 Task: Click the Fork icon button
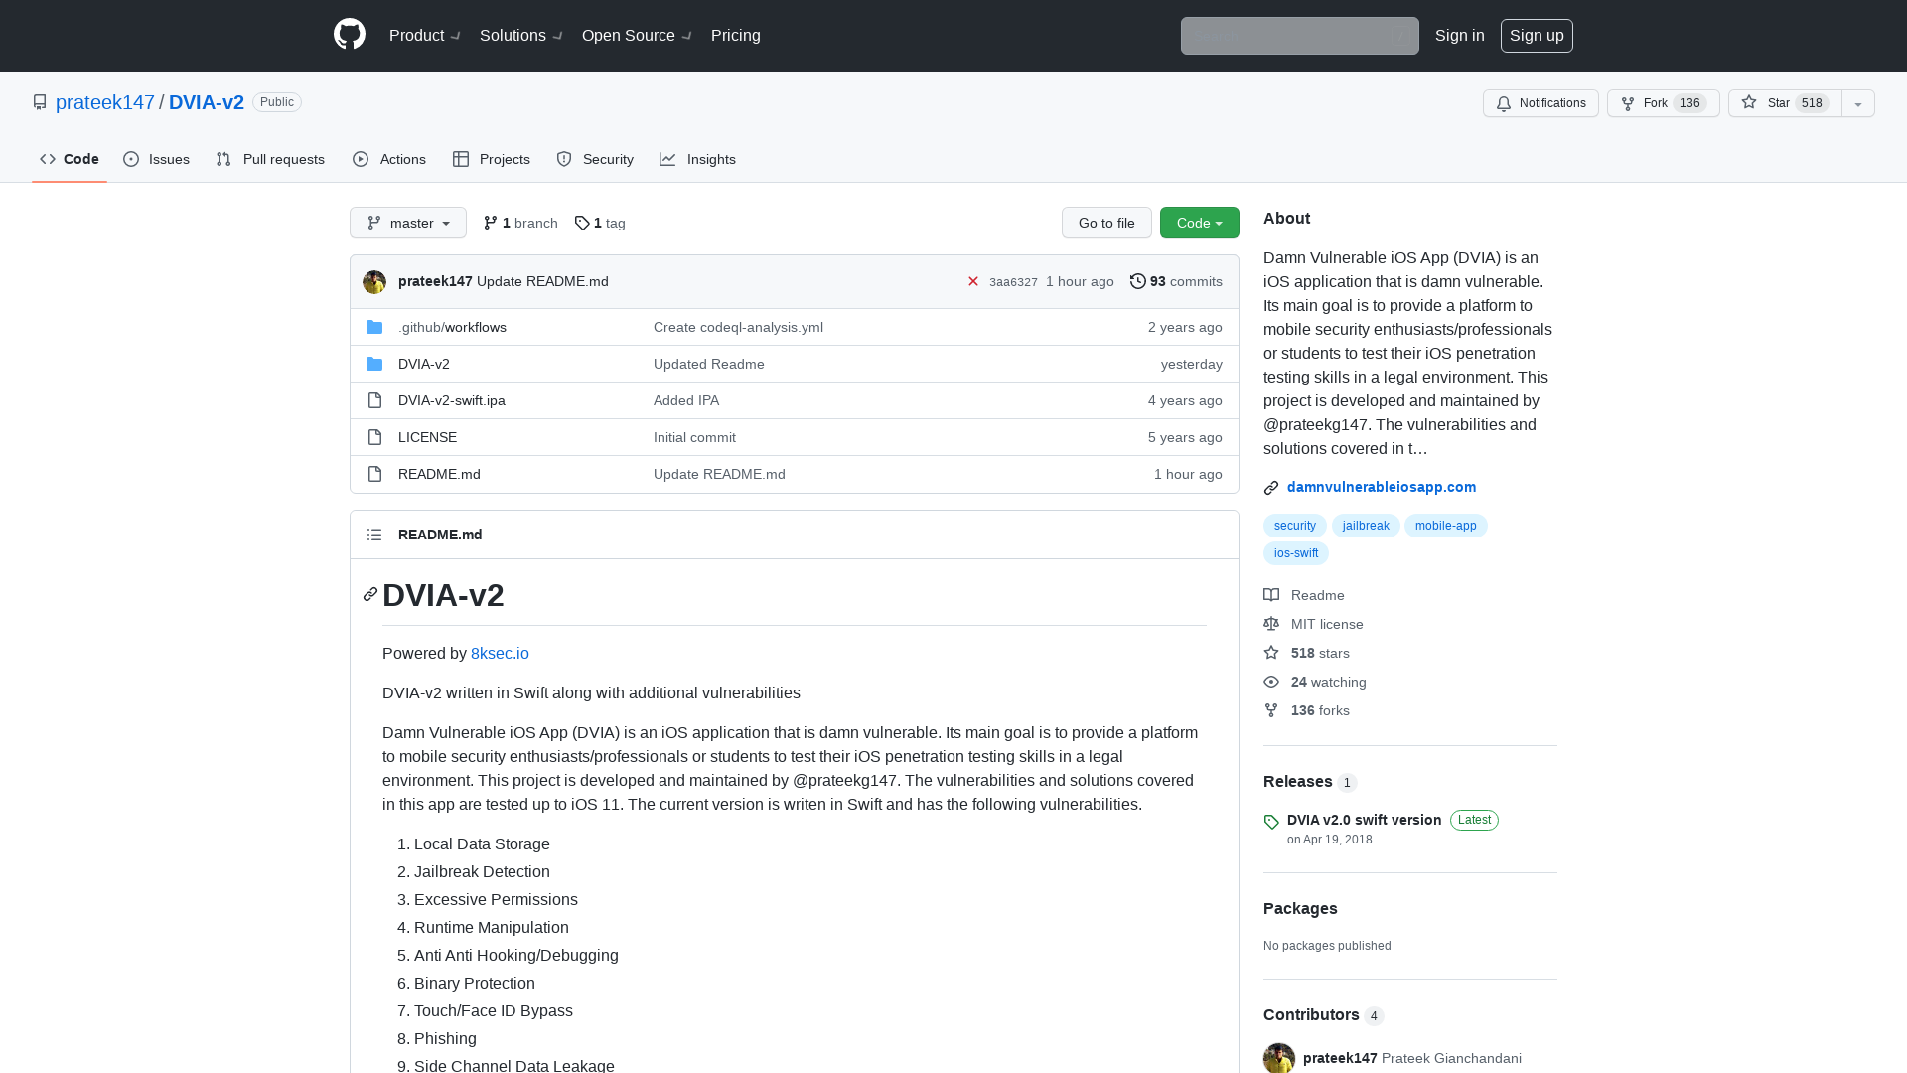(1628, 102)
